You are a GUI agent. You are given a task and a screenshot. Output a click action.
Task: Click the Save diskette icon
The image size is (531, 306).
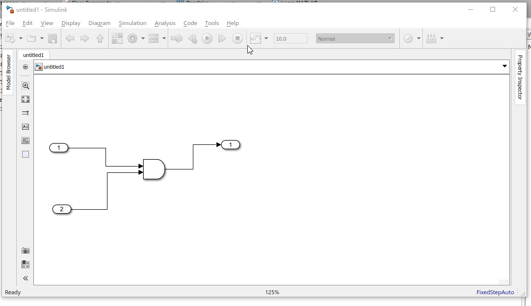[x=53, y=38]
